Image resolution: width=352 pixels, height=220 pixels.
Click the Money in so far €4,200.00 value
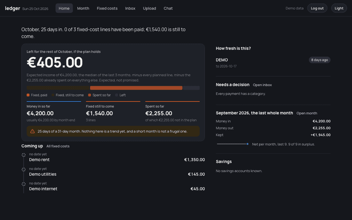pyautogui.click(x=40, y=114)
